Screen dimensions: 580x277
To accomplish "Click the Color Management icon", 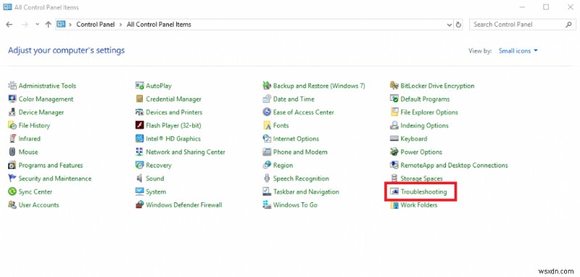I will coord(12,99).
